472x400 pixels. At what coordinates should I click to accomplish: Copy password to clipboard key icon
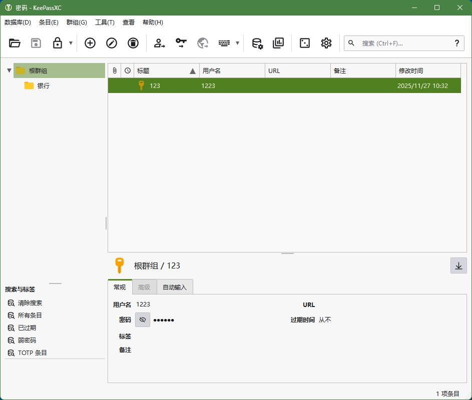tap(181, 43)
